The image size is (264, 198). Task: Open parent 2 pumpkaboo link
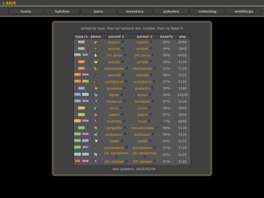tap(142, 148)
